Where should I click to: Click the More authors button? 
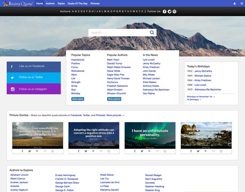[114, 99]
